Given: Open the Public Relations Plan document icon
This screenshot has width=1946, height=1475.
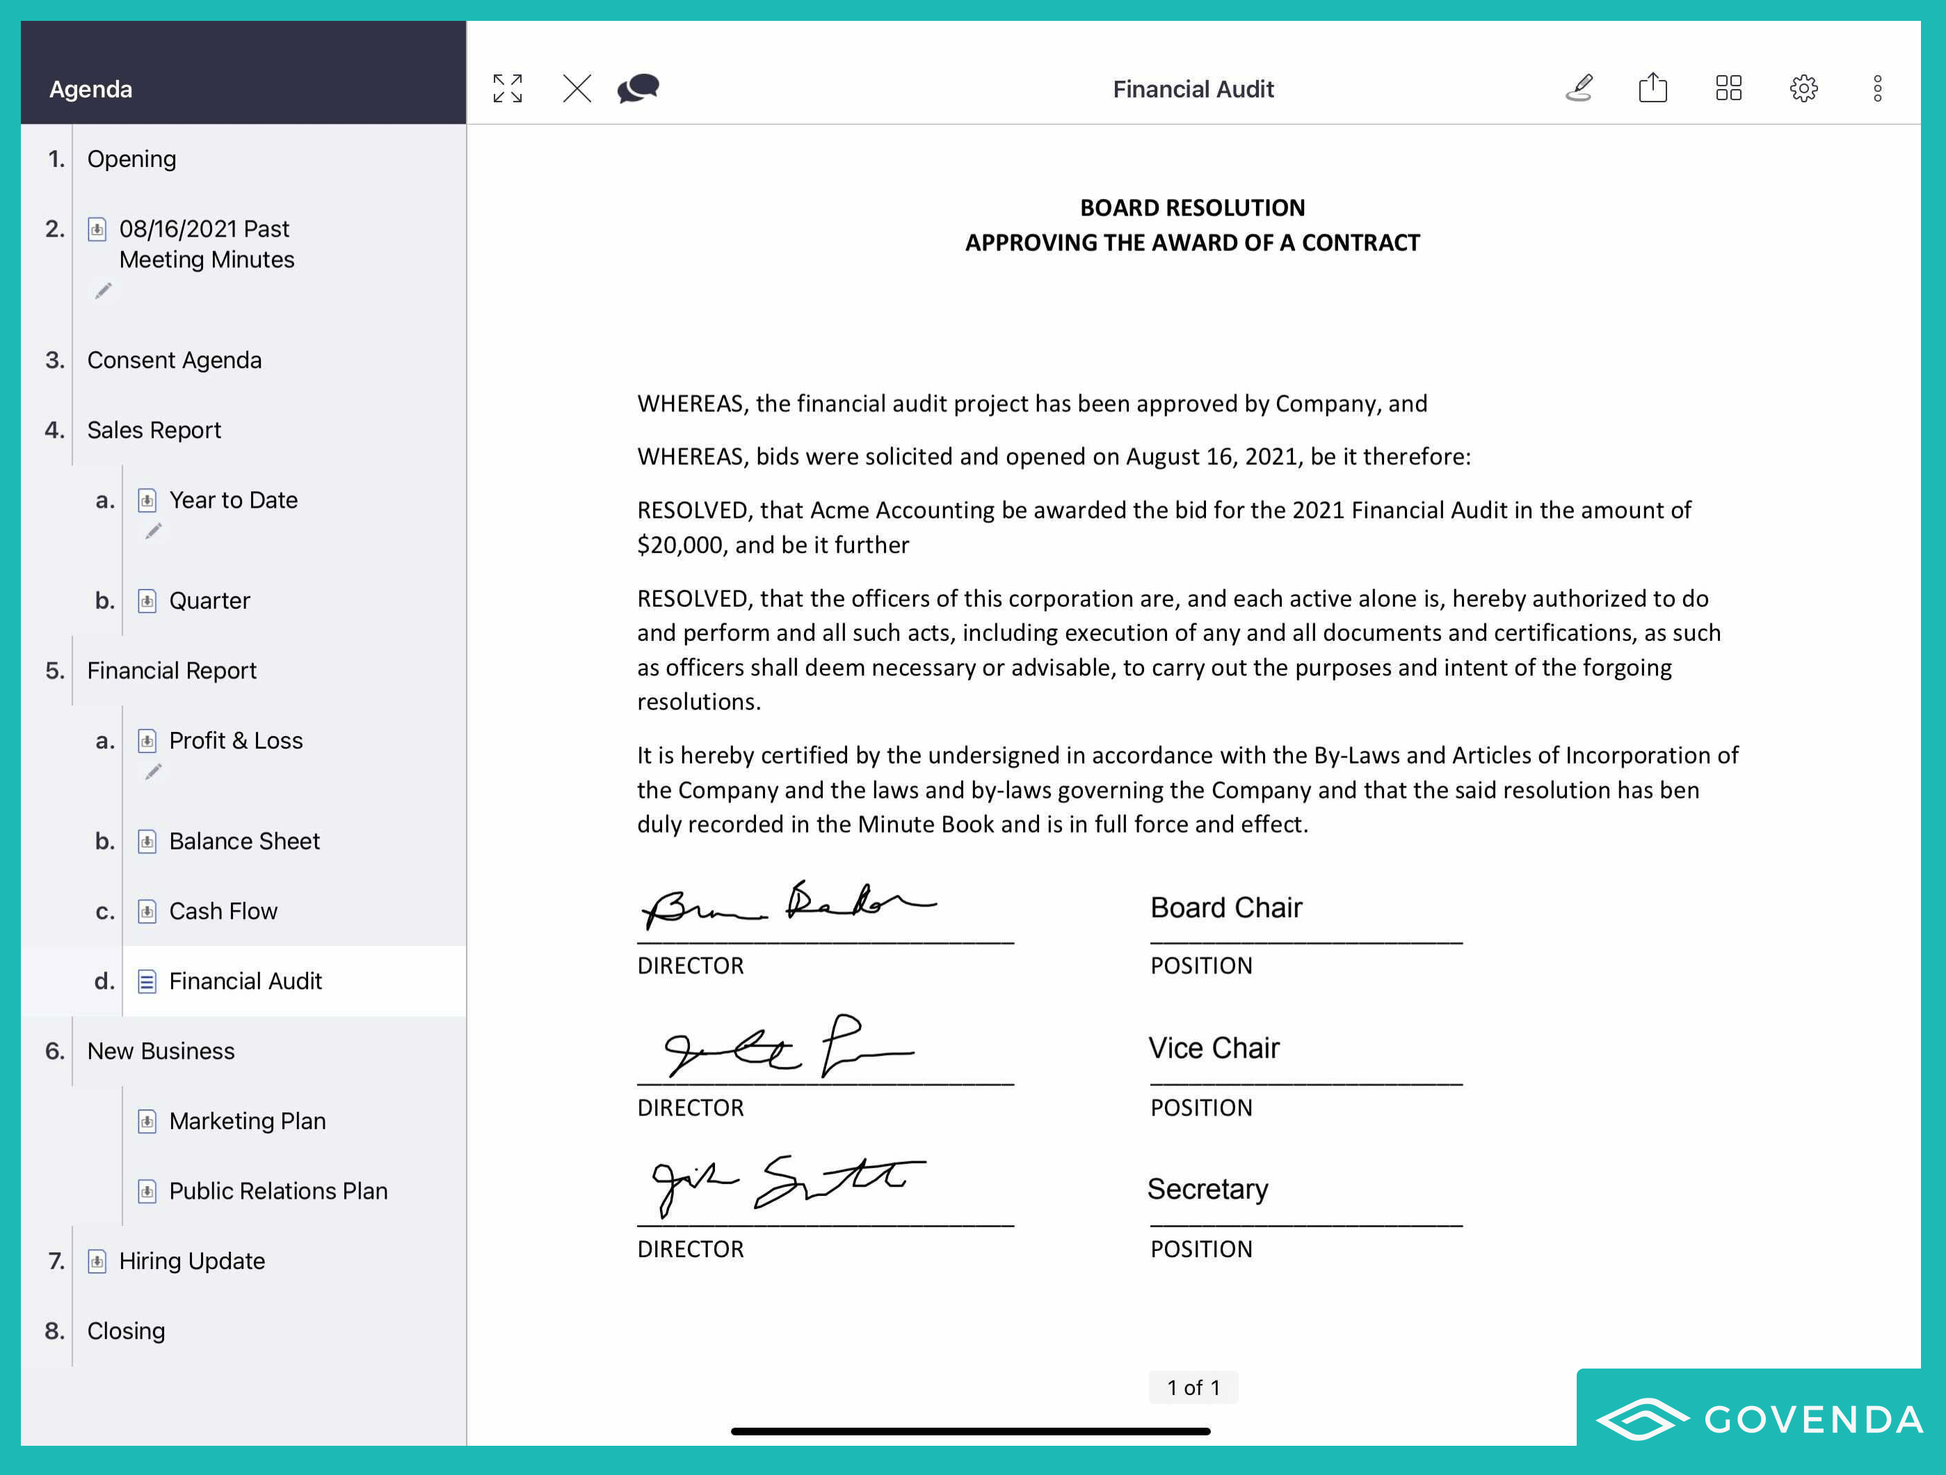Looking at the screenshot, I should pos(147,1190).
